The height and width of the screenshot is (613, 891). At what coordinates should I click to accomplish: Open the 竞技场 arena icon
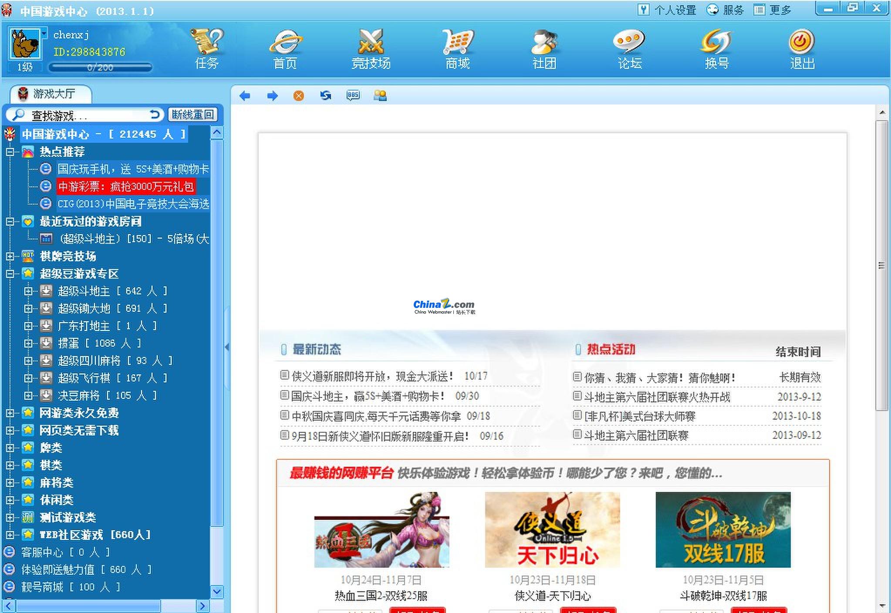[x=371, y=42]
